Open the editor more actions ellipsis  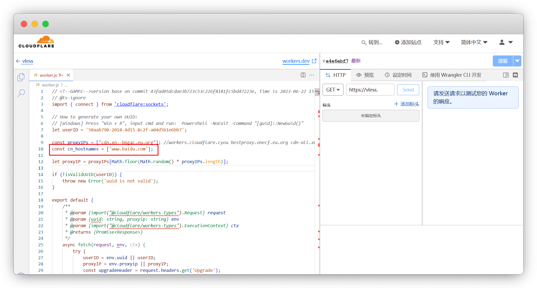pyautogui.click(x=312, y=75)
